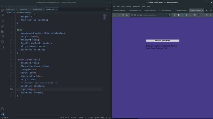213x119 pixels.
Task: Click Ln 25, Col status bar item
Action: pos(65,118)
